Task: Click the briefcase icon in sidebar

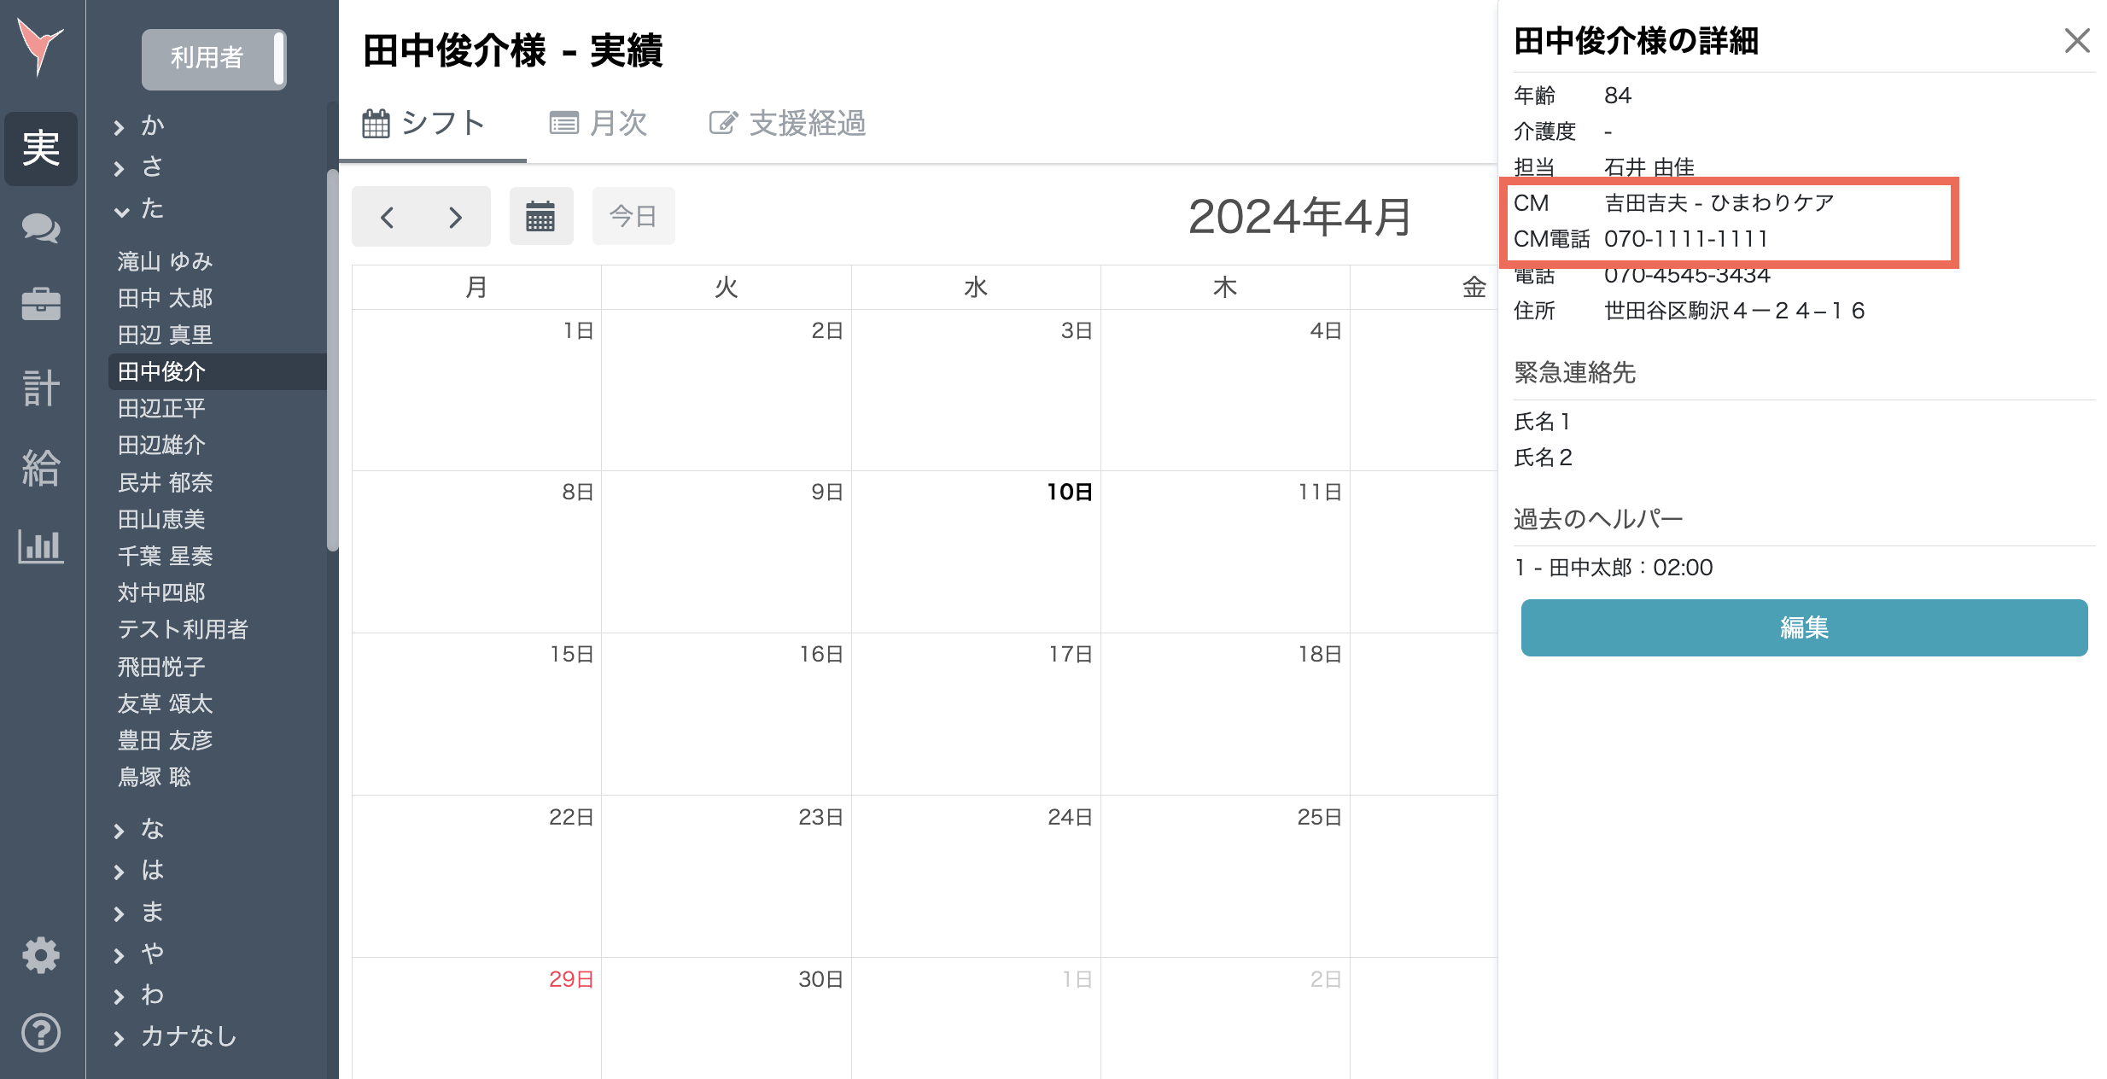Action: click(40, 304)
